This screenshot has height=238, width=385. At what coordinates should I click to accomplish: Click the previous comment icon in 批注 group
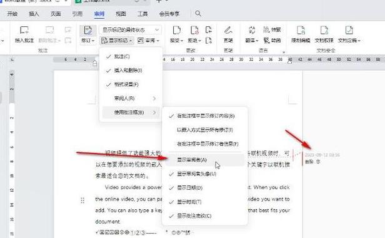tap(67, 30)
